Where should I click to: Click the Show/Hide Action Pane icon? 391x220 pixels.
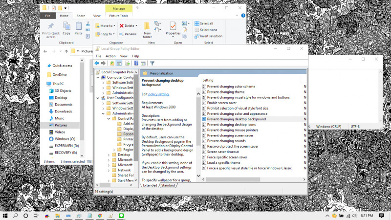pyautogui.click(x=143, y=64)
